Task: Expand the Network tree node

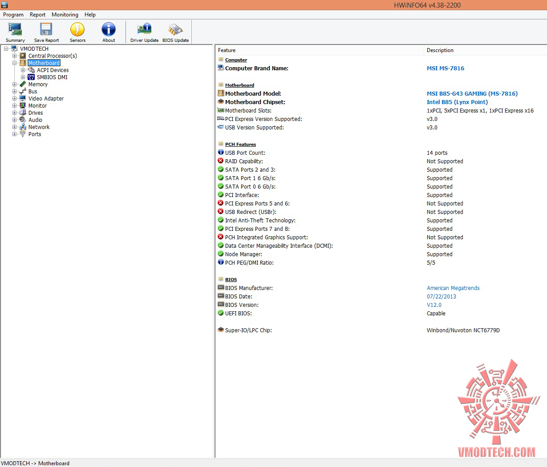Action: click(x=14, y=127)
